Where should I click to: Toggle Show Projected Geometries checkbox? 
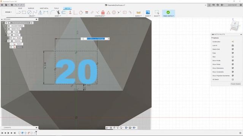click(x=233, y=76)
